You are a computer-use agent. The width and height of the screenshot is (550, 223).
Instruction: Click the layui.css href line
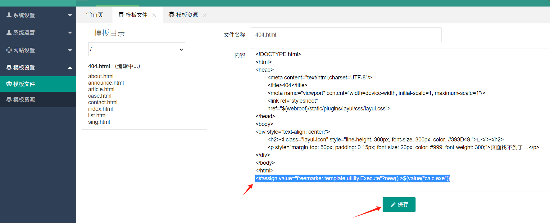(329, 109)
